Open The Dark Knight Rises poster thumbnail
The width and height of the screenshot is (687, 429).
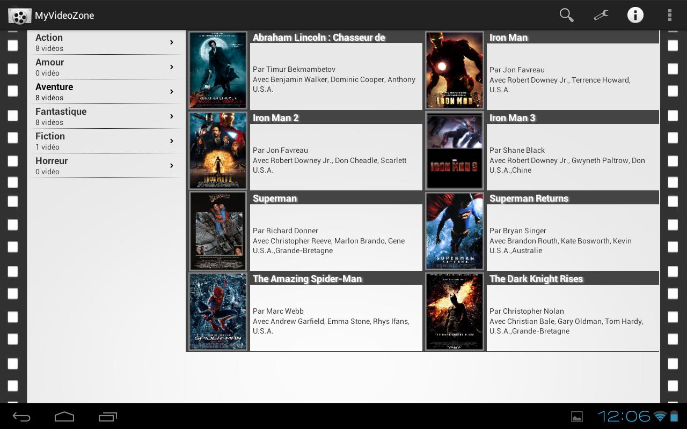(455, 311)
